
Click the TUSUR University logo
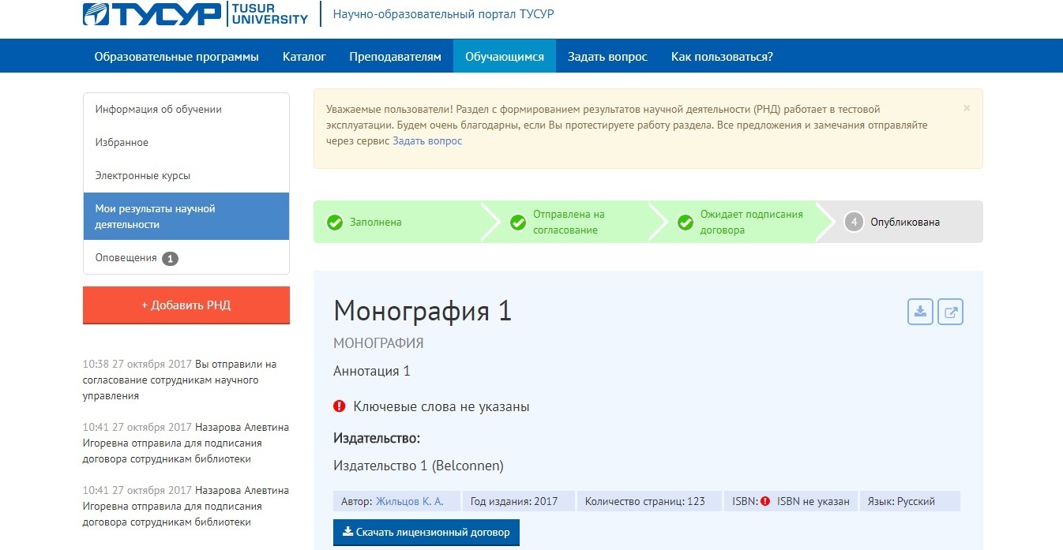[x=196, y=14]
